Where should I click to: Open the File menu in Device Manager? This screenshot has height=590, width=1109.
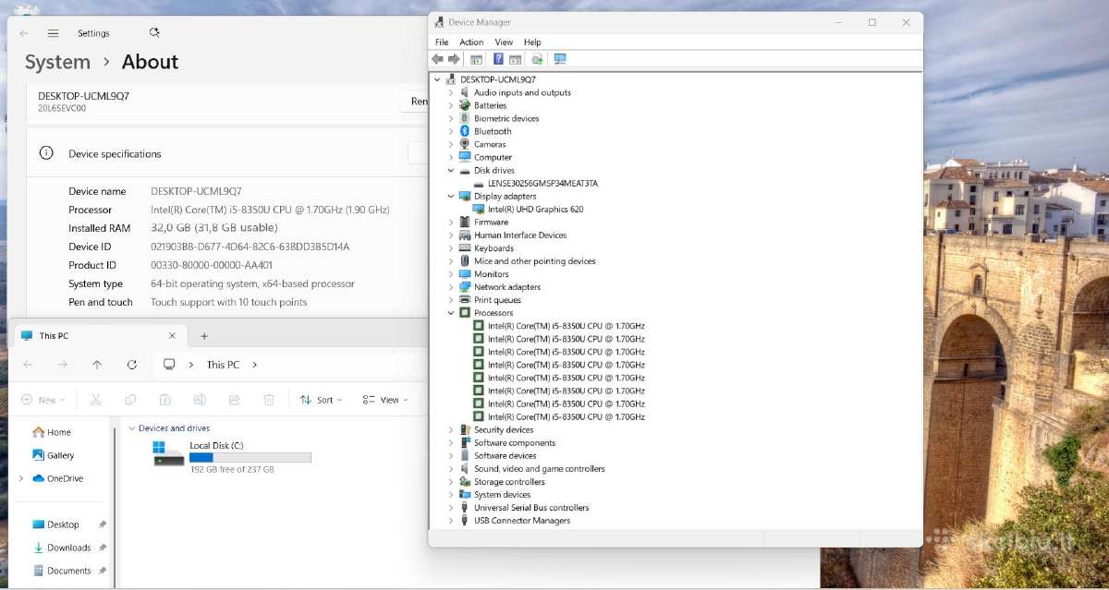click(x=442, y=42)
